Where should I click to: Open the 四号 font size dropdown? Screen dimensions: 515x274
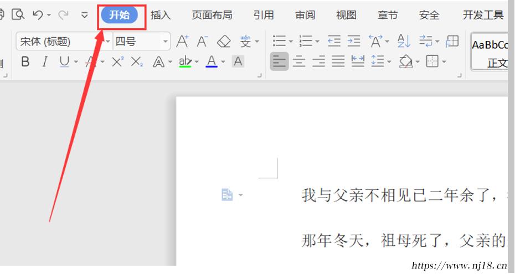click(x=165, y=42)
